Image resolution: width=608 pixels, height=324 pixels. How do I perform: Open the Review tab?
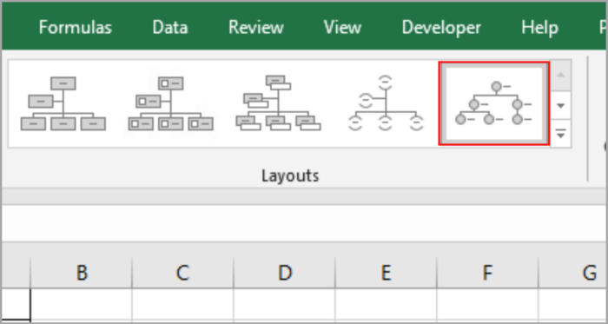(x=256, y=28)
